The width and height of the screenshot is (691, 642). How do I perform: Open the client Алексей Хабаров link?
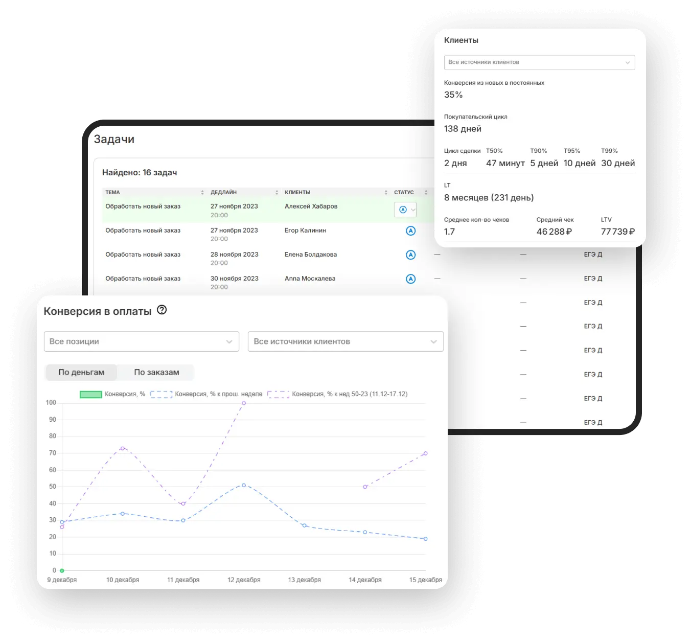[x=311, y=207]
